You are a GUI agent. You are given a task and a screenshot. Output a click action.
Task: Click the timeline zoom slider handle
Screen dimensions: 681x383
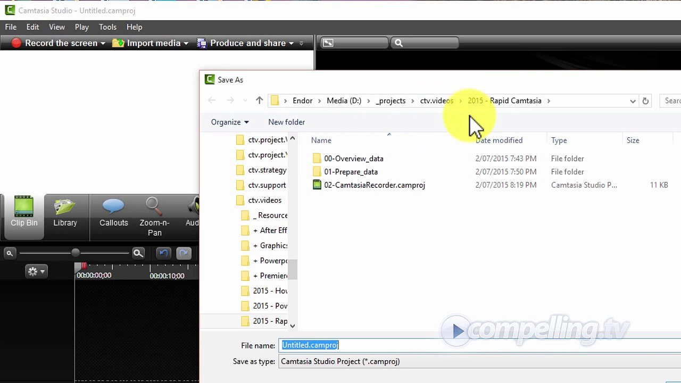tap(76, 253)
